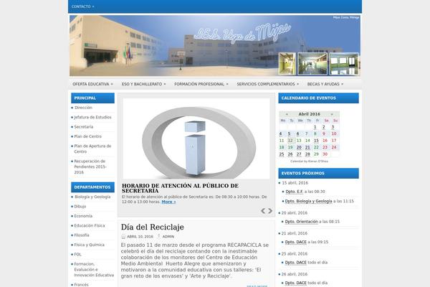This screenshot has height=287, width=430.
Task: Open Dpto. DACE event at 09:15
Action: (295, 243)
